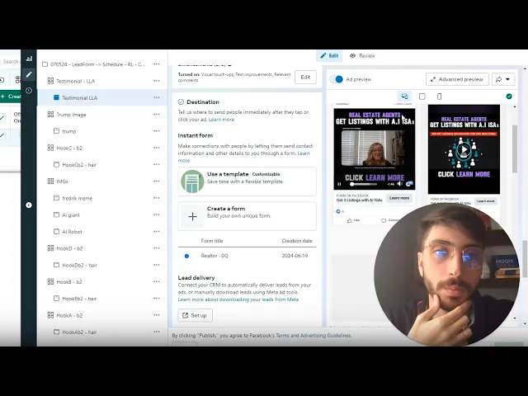Viewport: 528px width, 396px height.
Task: Open the 070524 LeadForm campaign folder
Action: 97,64
